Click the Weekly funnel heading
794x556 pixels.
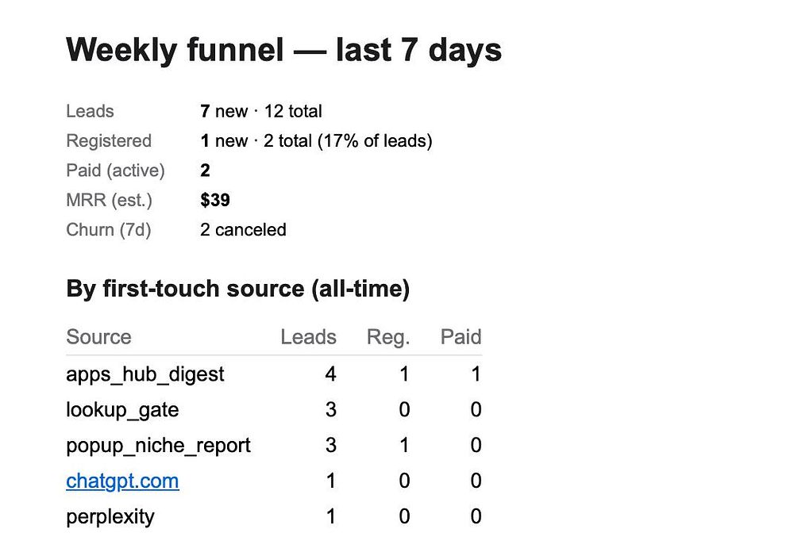(x=283, y=50)
